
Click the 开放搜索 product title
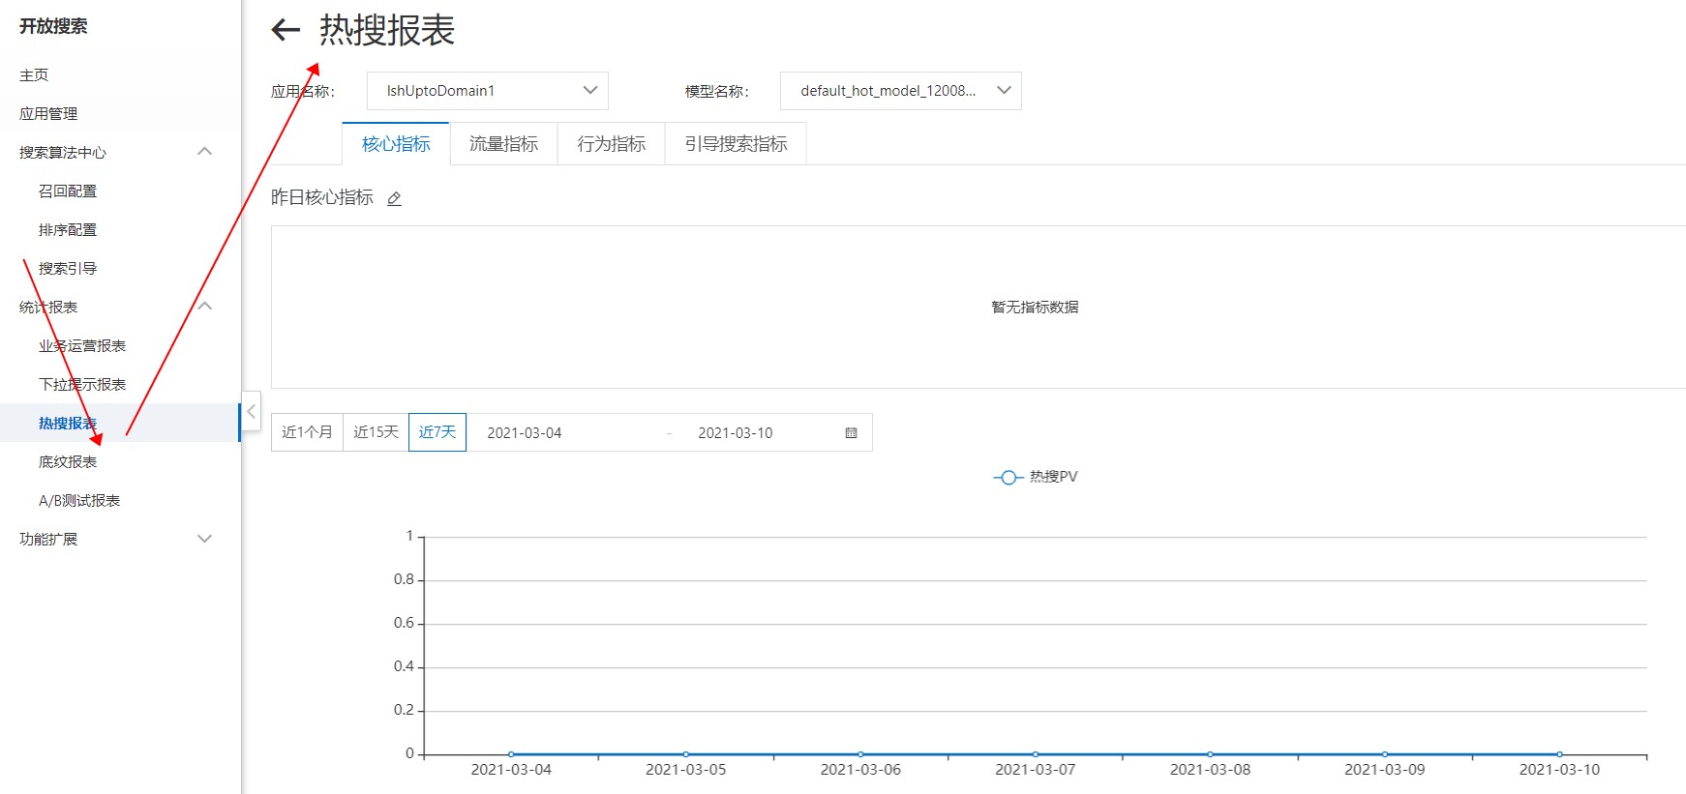(x=53, y=26)
